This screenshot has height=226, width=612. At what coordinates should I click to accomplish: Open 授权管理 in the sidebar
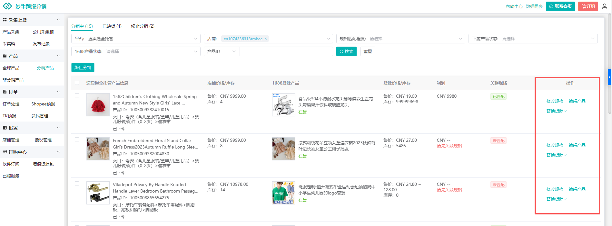point(43,140)
